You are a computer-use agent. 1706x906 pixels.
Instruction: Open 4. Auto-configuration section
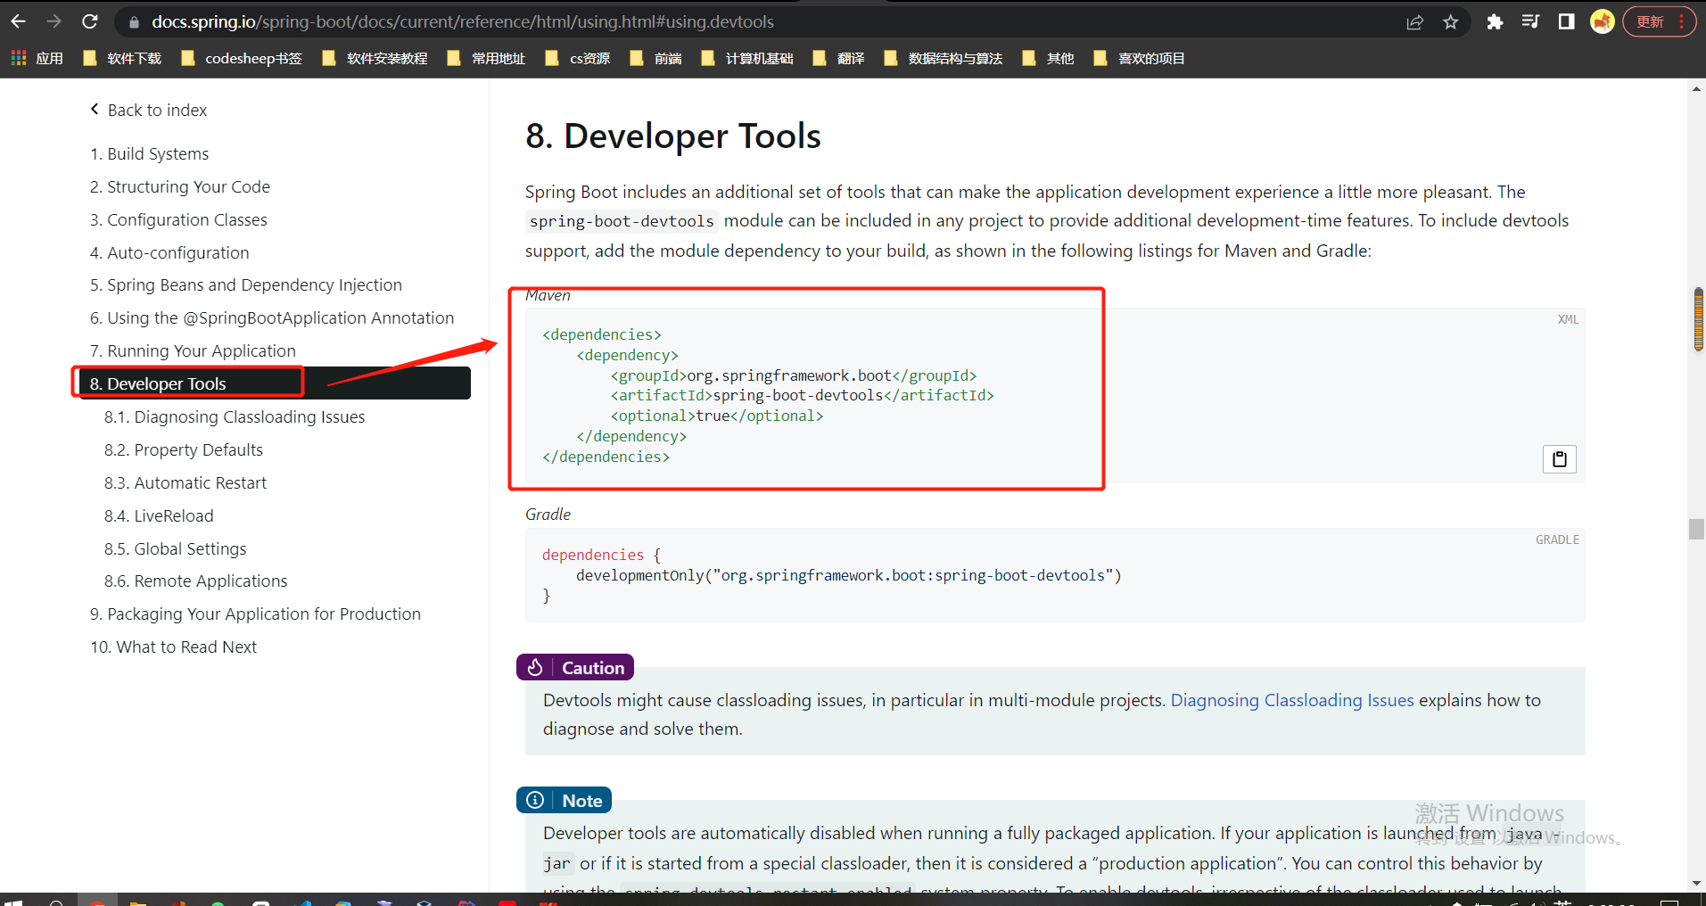coord(169,252)
